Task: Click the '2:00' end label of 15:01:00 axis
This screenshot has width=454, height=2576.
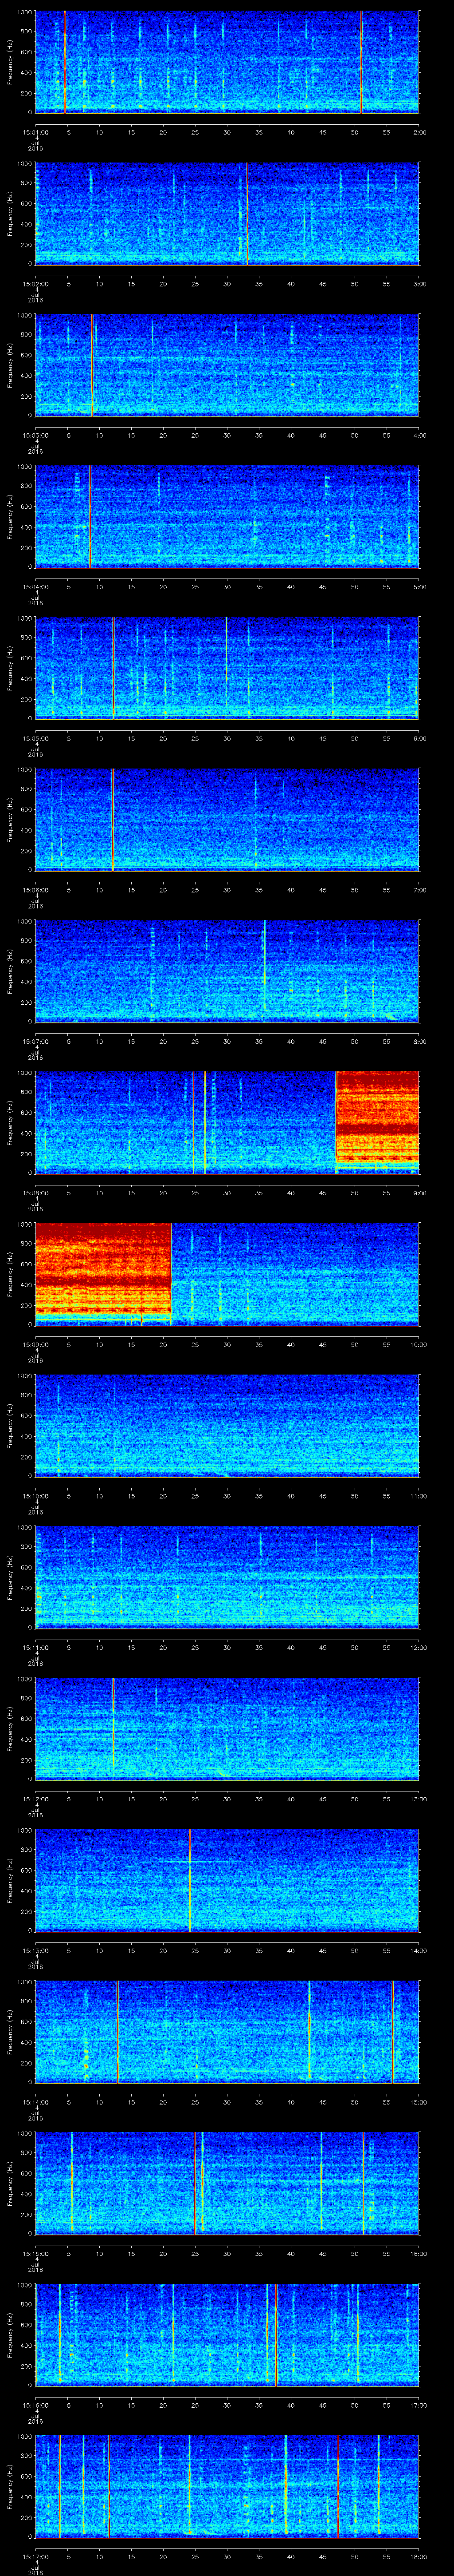Action: point(419,132)
